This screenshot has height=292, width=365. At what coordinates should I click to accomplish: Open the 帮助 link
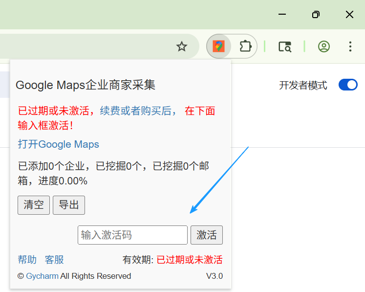[27, 260]
